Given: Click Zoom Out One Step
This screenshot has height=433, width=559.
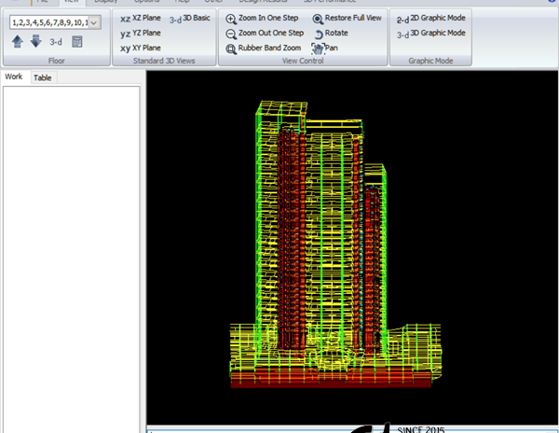Looking at the screenshot, I should (x=266, y=33).
